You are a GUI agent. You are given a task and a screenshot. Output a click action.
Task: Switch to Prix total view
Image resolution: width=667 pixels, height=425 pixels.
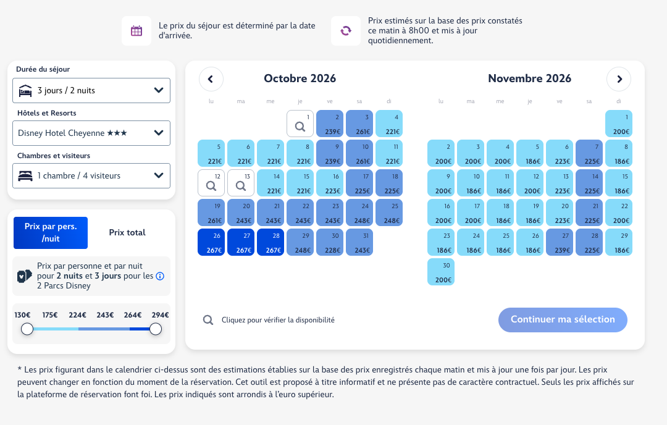tap(127, 233)
